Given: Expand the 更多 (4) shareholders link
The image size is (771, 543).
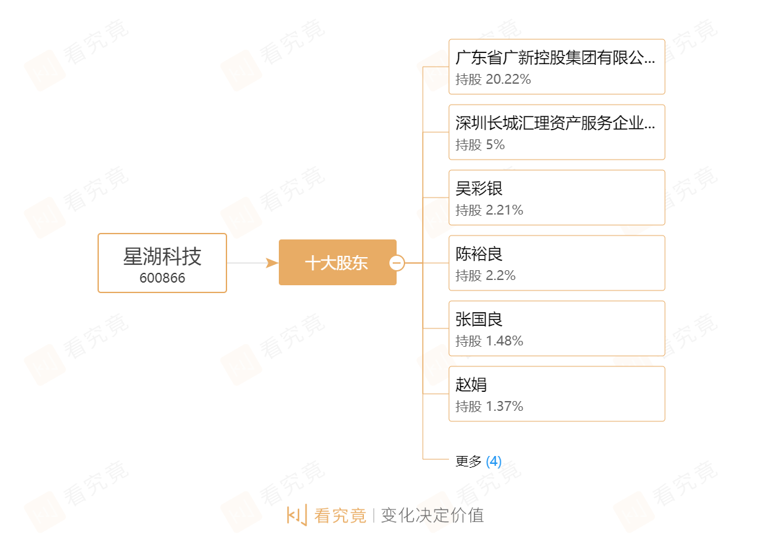Looking at the screenshot, I should pyautogui.click(x=478, y=461).
